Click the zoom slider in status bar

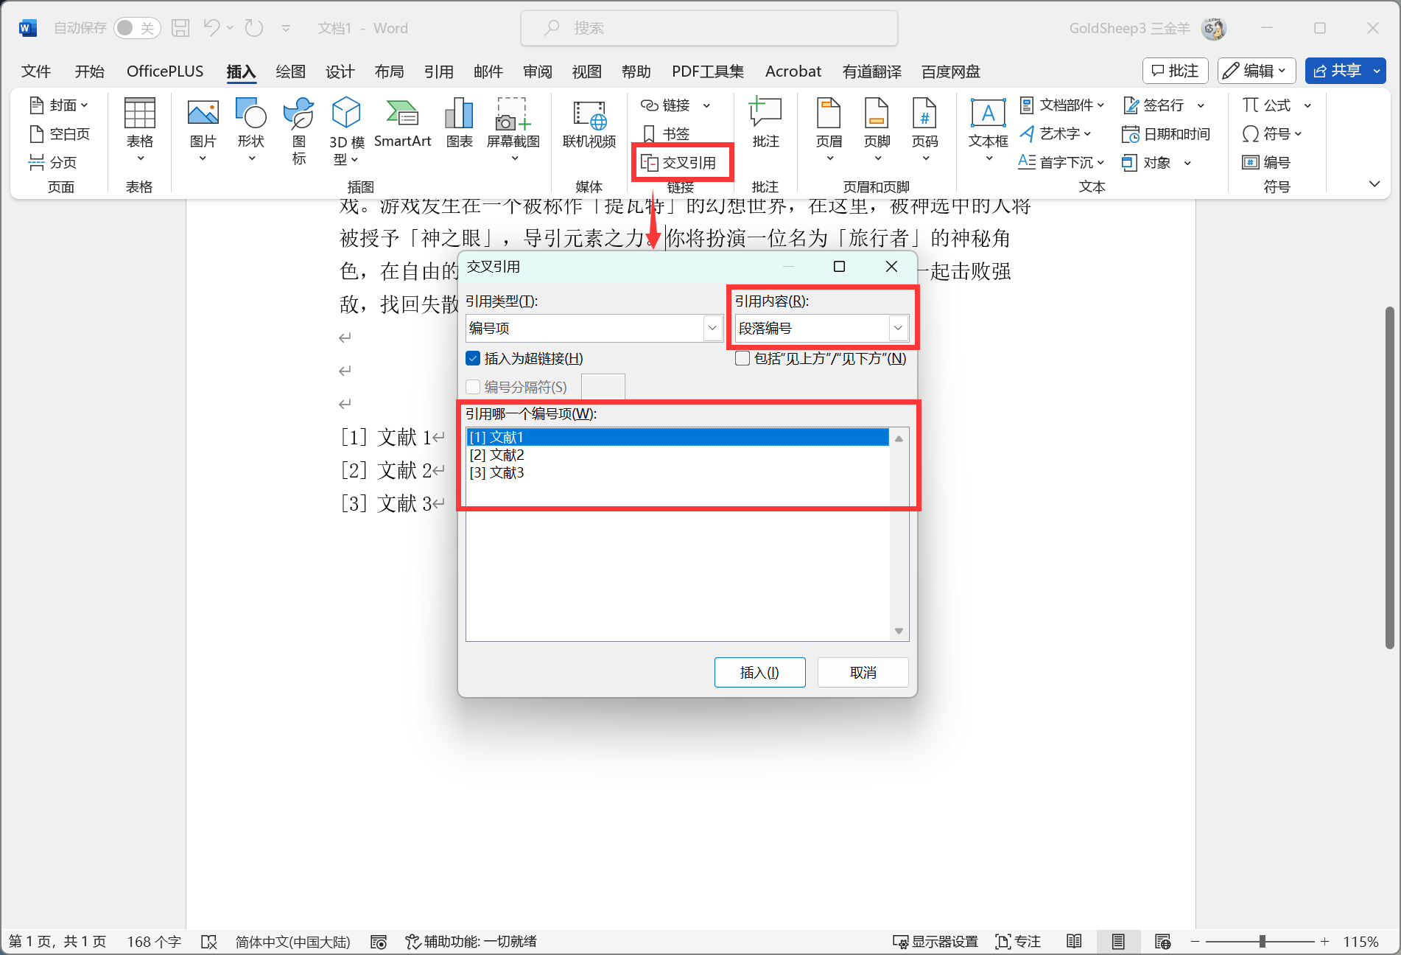(1262, 942)
